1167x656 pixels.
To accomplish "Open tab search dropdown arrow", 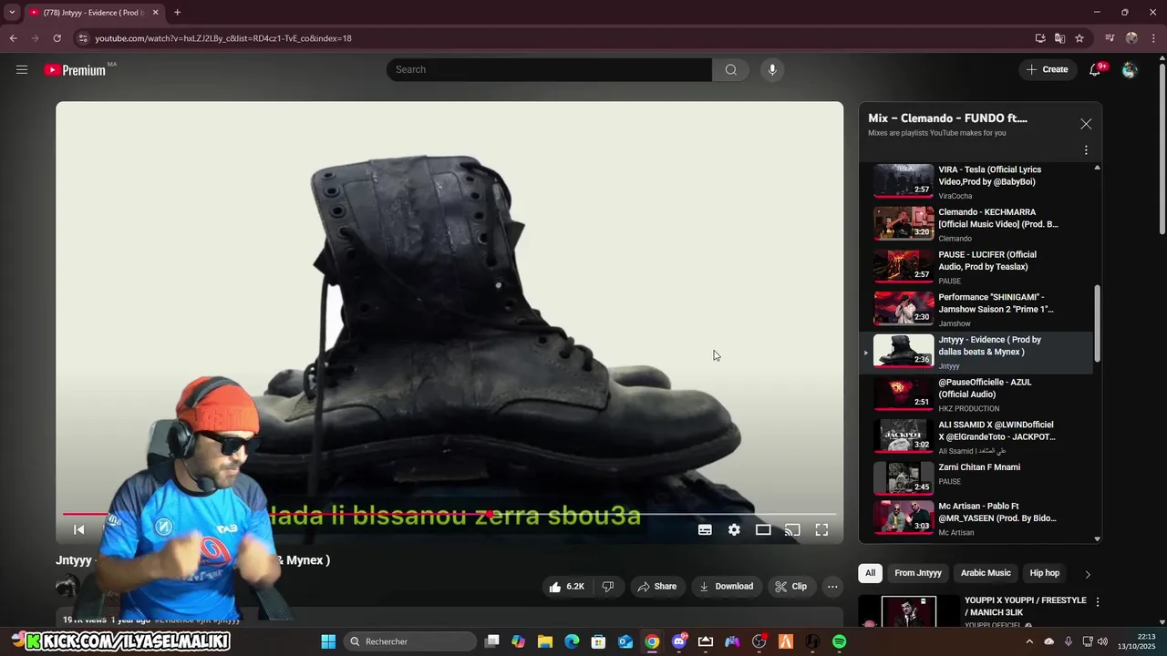I will (12, 13).
